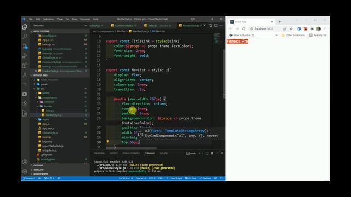Open the Explorer view in activity bar
The image size is (351, 197).
tap(25, 27)
